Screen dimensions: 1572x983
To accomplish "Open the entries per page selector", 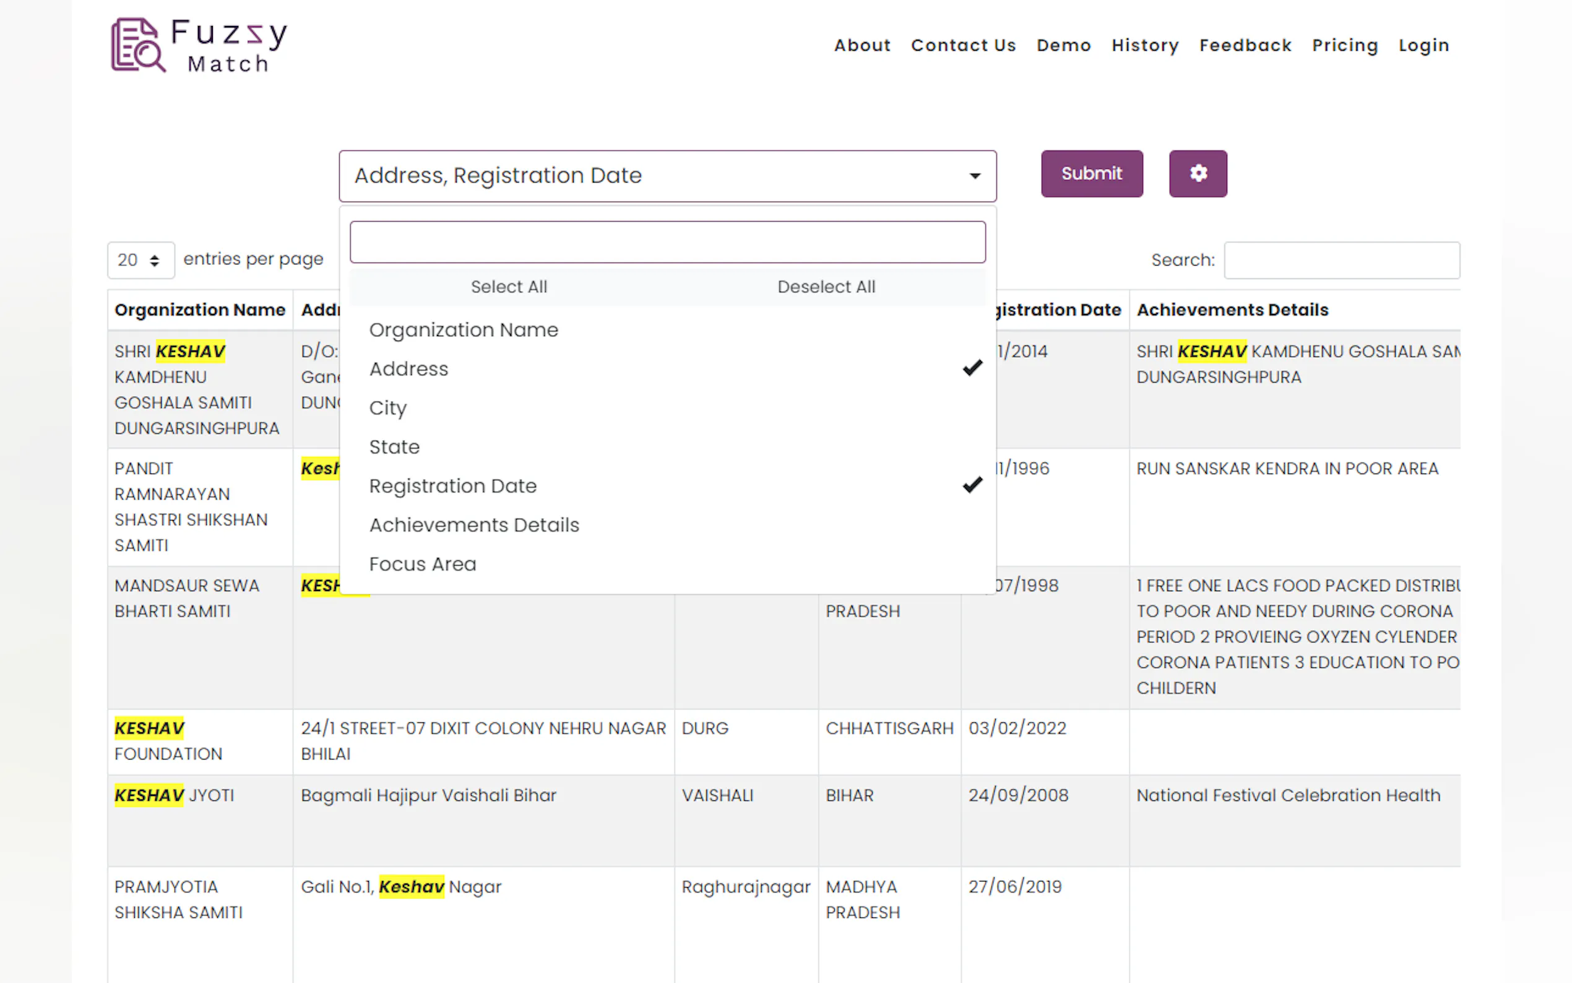I will pyautogui.click(x=140, y=260).
